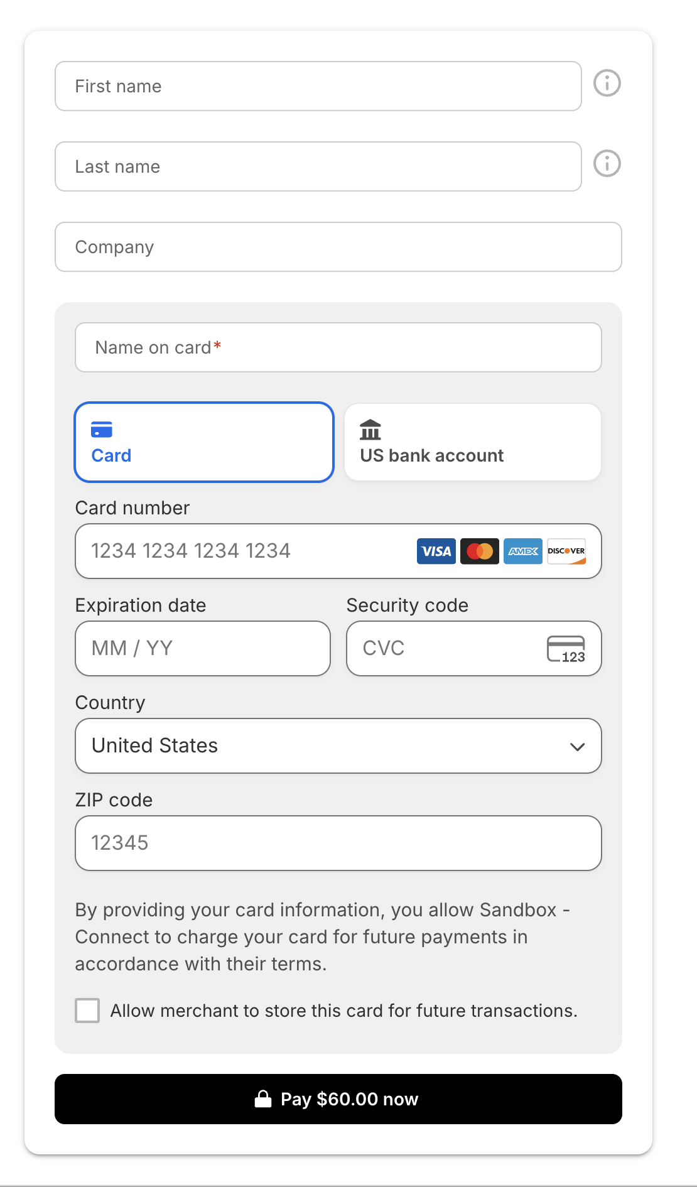Image resolution: width=697 pixels, height=1187 pixels.
Task: Click the bank building icon
Action: click(370, 430)
